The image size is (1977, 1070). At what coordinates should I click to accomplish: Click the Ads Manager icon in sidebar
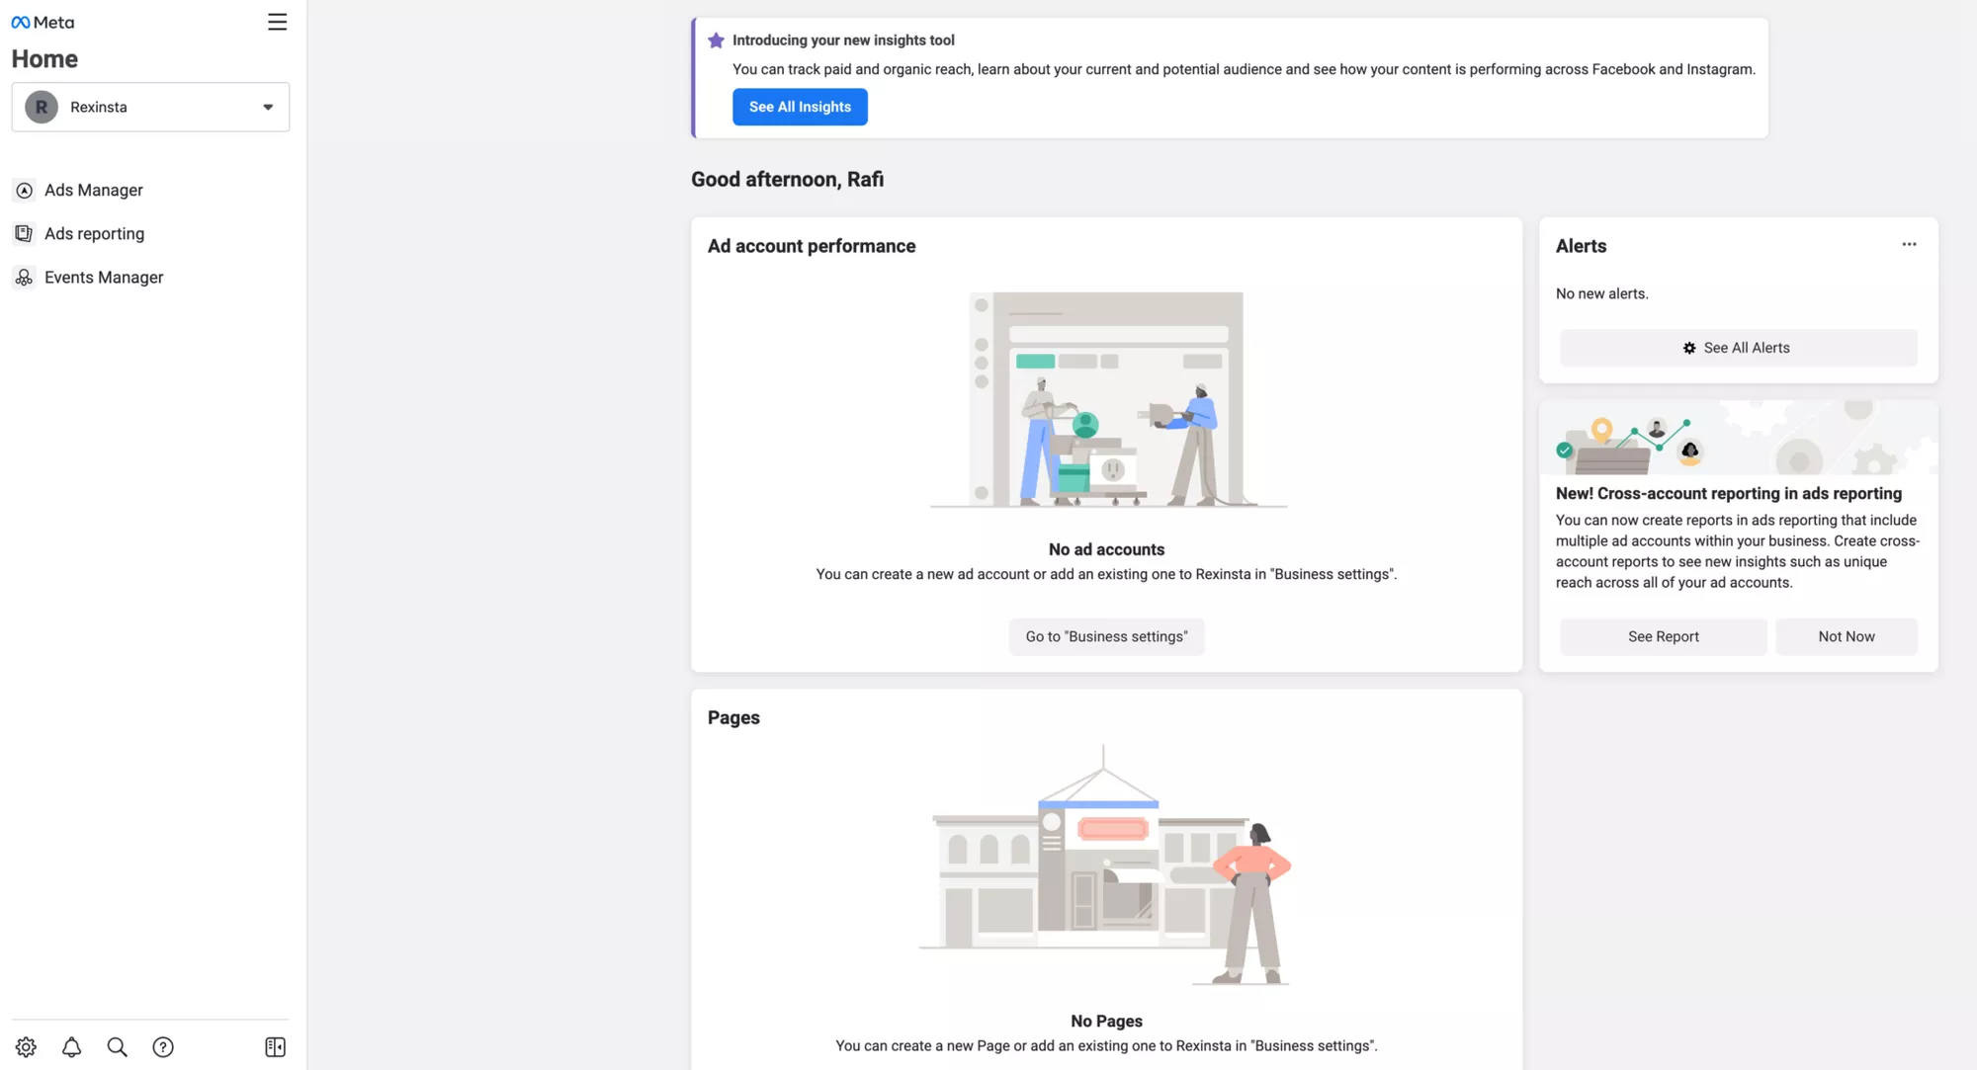tap(24, 189)
